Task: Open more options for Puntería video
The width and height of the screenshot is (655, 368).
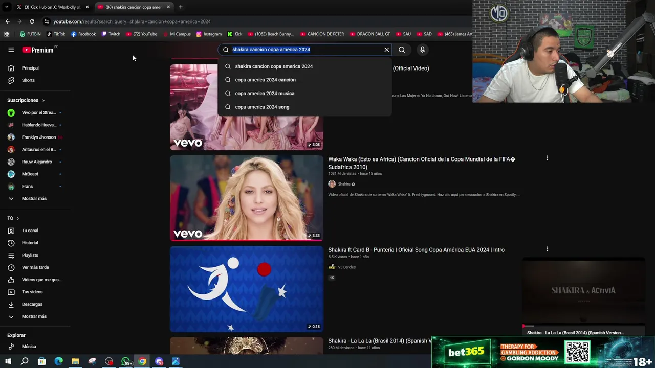Action: tap(547, 249)
